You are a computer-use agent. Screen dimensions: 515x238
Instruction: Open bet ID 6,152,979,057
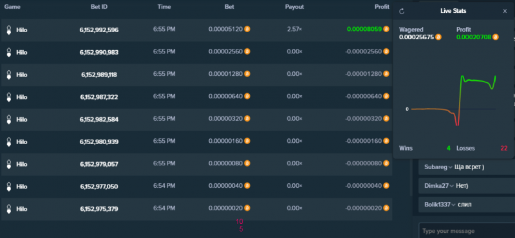99,164
